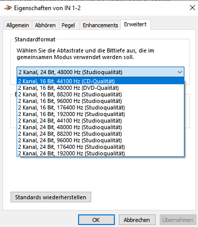Image resolution: width=198 pixels, height=227 pixels.
Task: Close the Eigenschaften von IN 1-2 dialog
Action: tap(192, 8)
